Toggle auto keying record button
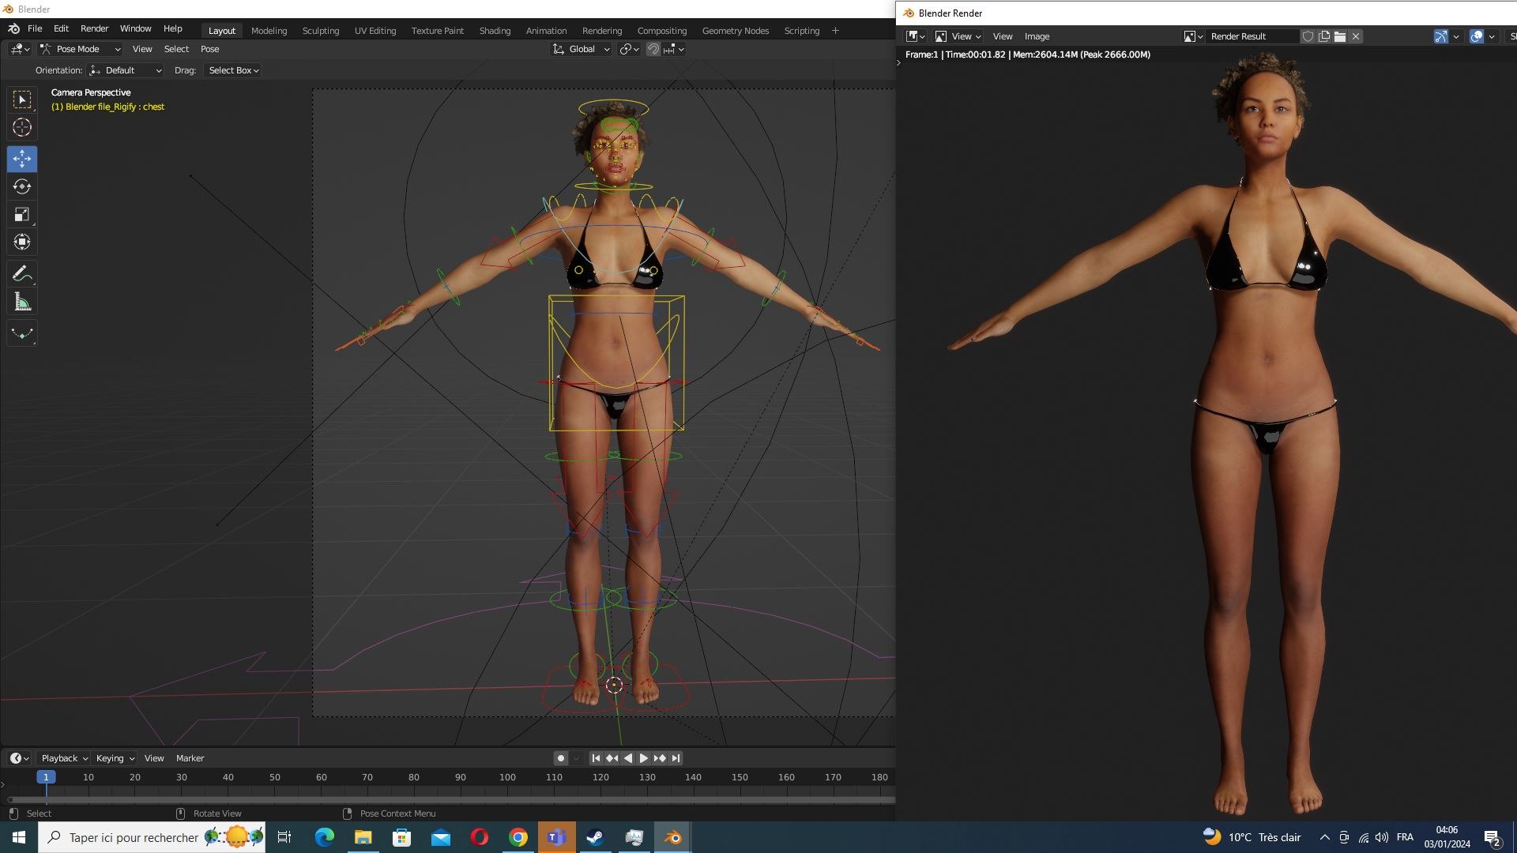1517x853 pixels. coord(561,758)
